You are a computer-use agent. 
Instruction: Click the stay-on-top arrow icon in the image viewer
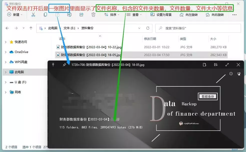[x=53, y=65]
